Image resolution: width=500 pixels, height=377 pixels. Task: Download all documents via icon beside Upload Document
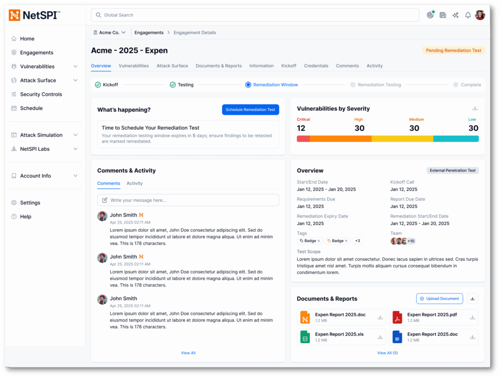(x=473, y=298)
